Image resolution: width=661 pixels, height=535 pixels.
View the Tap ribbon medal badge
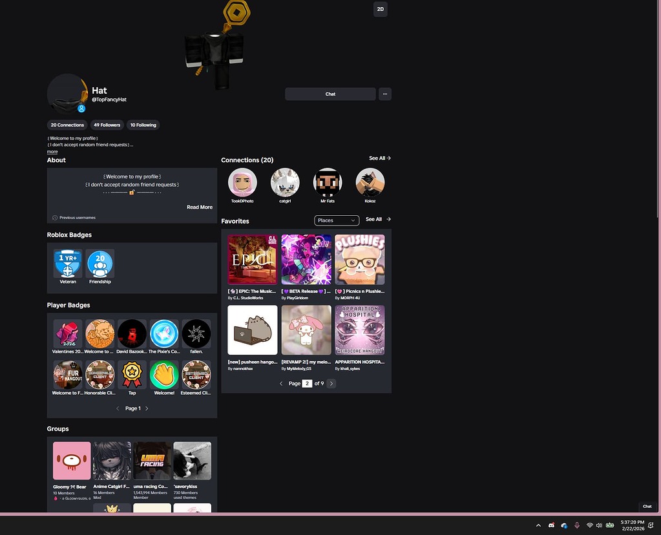point(132,375)
